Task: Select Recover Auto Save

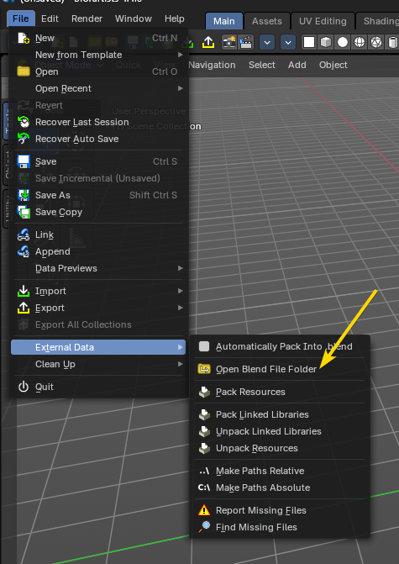Action: point(98,139)
